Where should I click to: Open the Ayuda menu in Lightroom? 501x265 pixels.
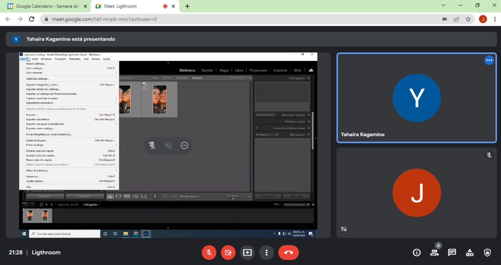[106, 59]
